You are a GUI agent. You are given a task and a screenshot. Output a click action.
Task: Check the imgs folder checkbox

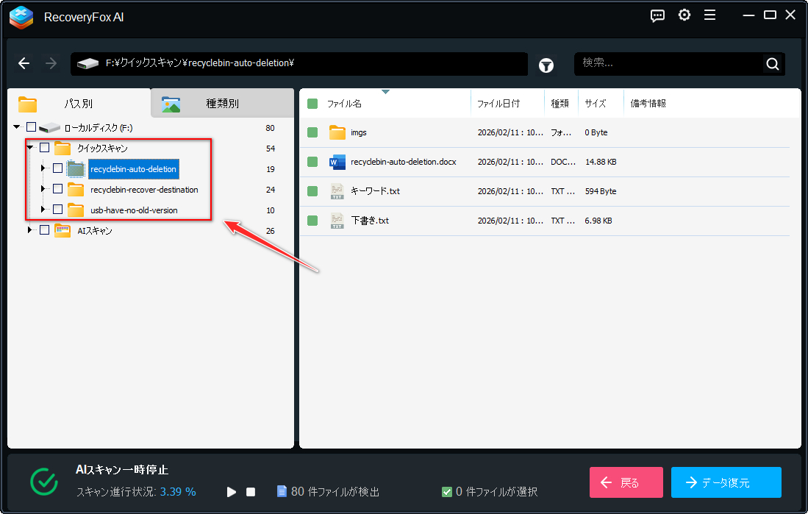coord(312,132)
